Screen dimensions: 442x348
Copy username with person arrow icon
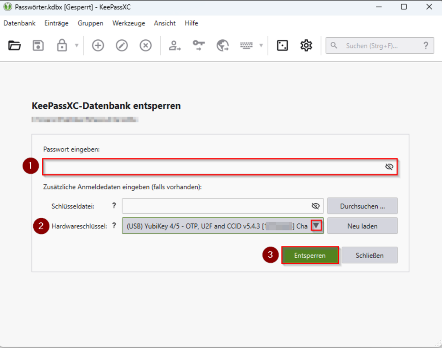174,45
